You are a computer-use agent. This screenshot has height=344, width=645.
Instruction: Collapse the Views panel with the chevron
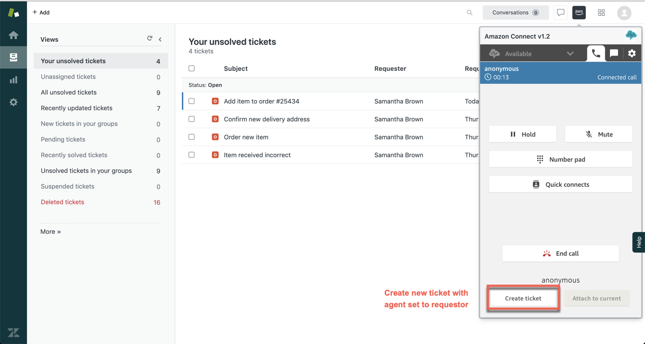(x=160, y=39)
